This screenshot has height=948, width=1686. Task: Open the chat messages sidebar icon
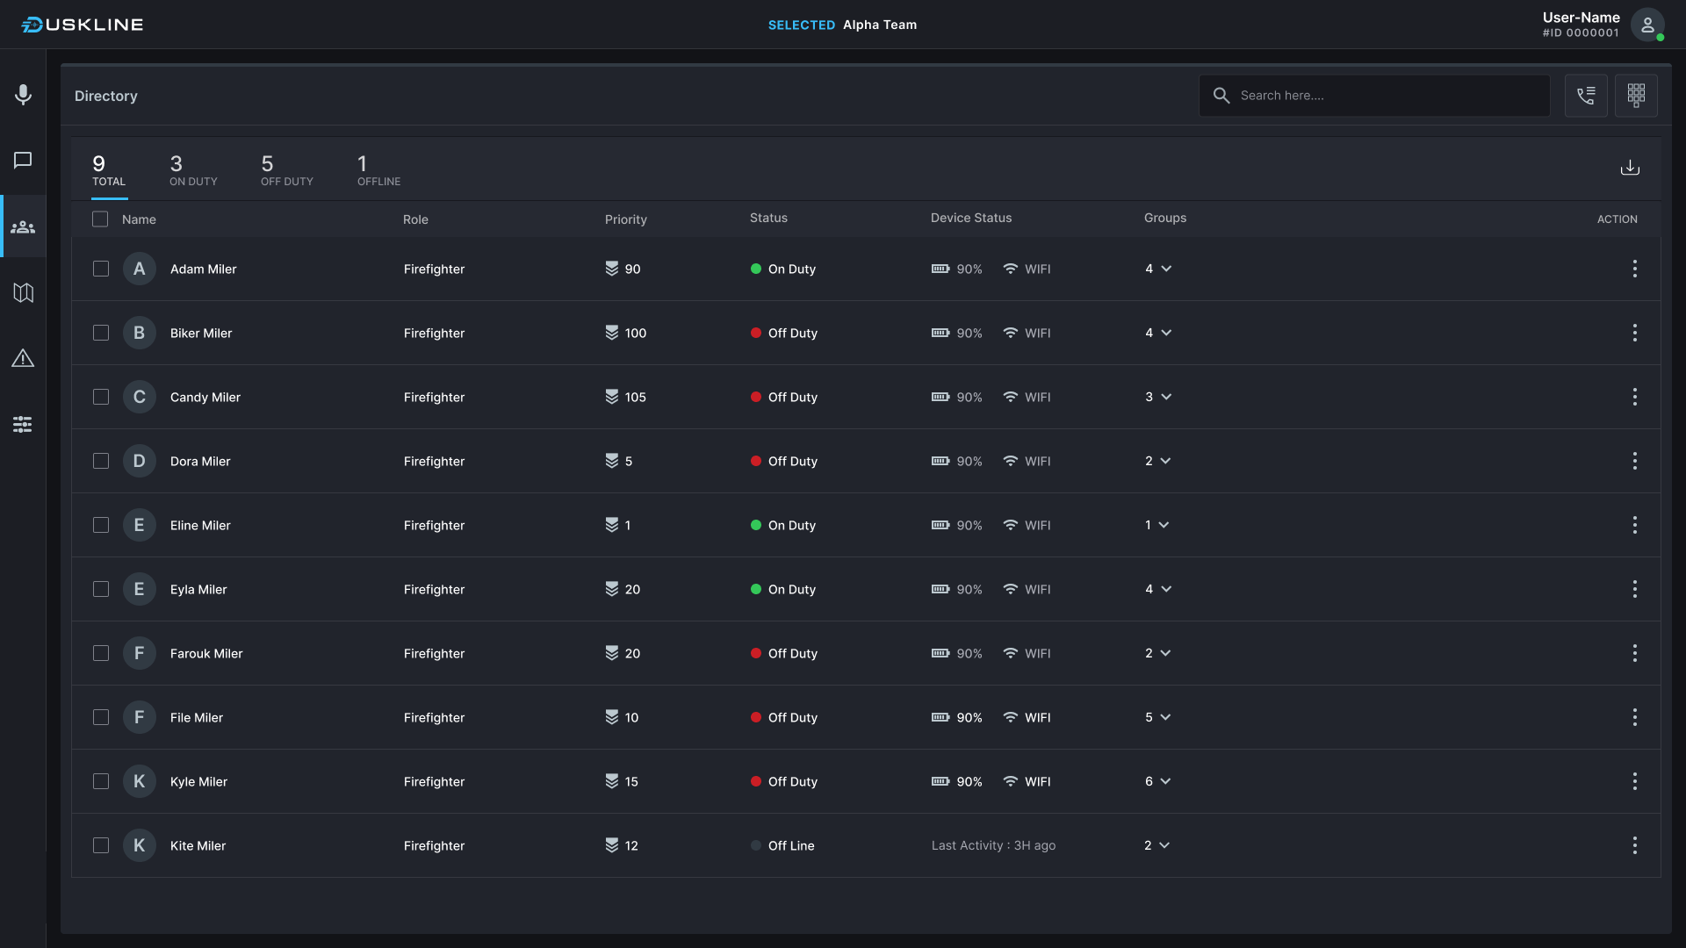[23, 160]
